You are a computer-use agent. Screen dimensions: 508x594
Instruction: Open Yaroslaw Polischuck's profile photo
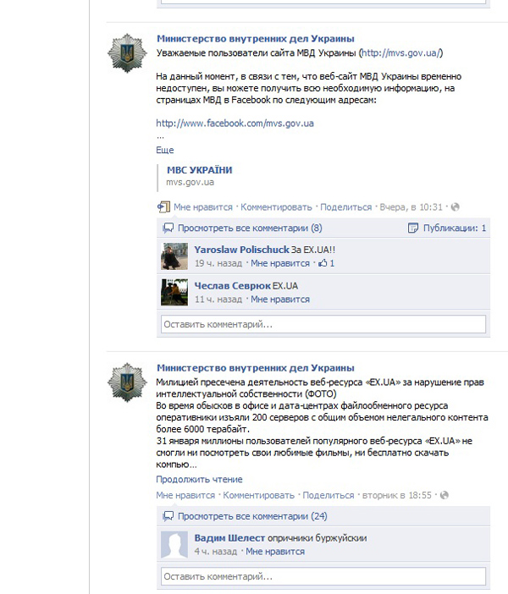coord(174,256)
